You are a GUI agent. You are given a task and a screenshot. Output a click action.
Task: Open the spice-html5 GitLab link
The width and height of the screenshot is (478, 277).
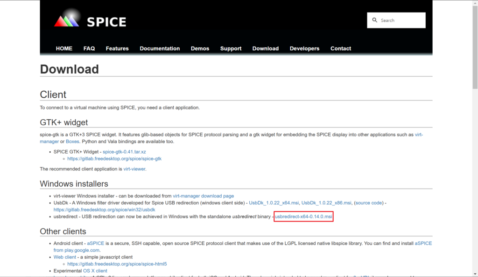tap(117, 264)
